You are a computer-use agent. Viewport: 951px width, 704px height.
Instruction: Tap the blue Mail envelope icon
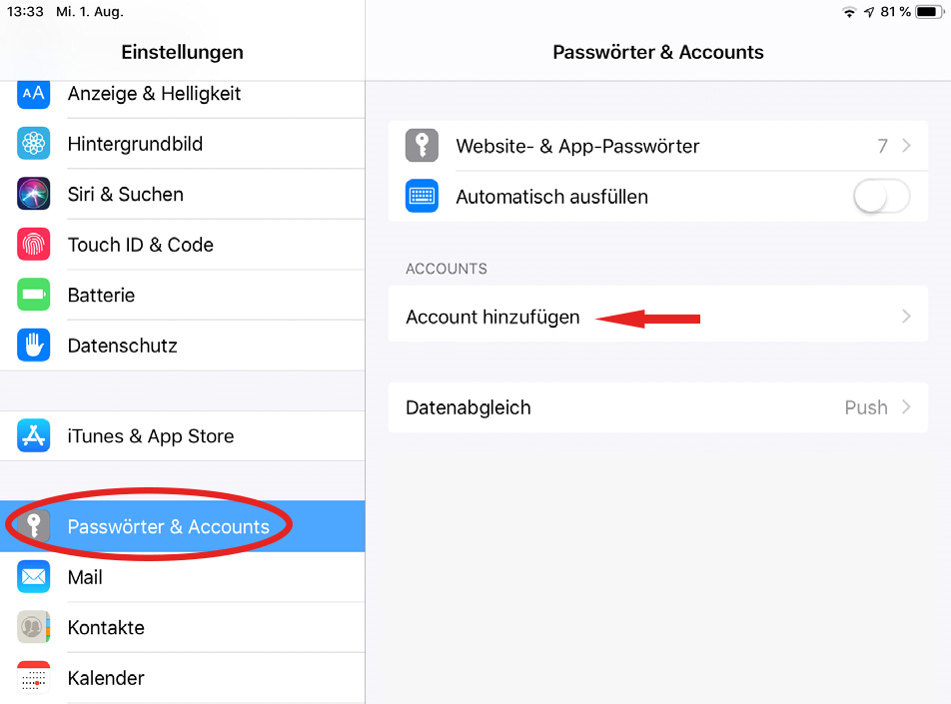(34, 577)
